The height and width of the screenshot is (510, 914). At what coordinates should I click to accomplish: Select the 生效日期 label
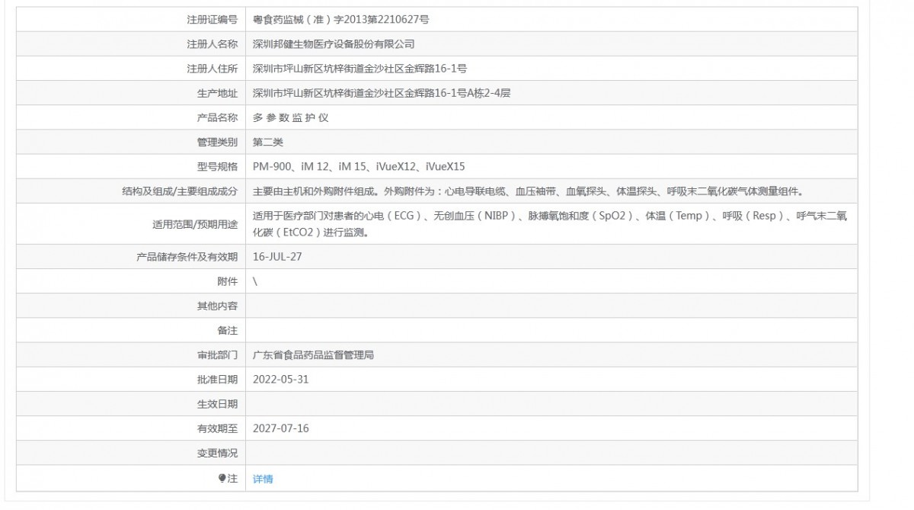217,403
